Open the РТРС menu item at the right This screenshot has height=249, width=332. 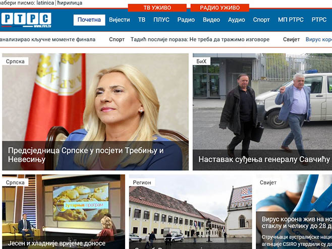(319, 20)
